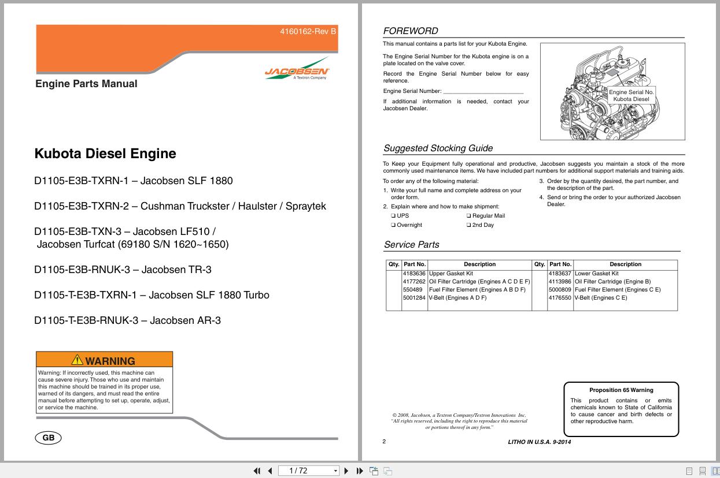
Task: Click the Suggested Stocking Guide heading
Action: [438, 148]
